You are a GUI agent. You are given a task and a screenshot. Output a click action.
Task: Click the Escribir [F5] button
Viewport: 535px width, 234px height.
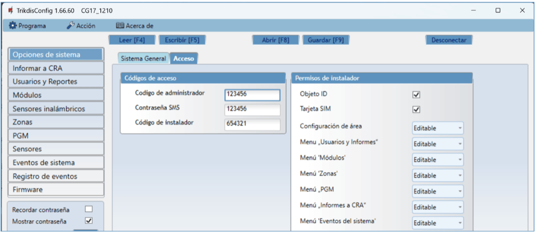tap(182, 40)
